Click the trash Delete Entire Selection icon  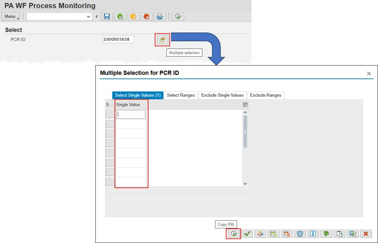point(300,234)
